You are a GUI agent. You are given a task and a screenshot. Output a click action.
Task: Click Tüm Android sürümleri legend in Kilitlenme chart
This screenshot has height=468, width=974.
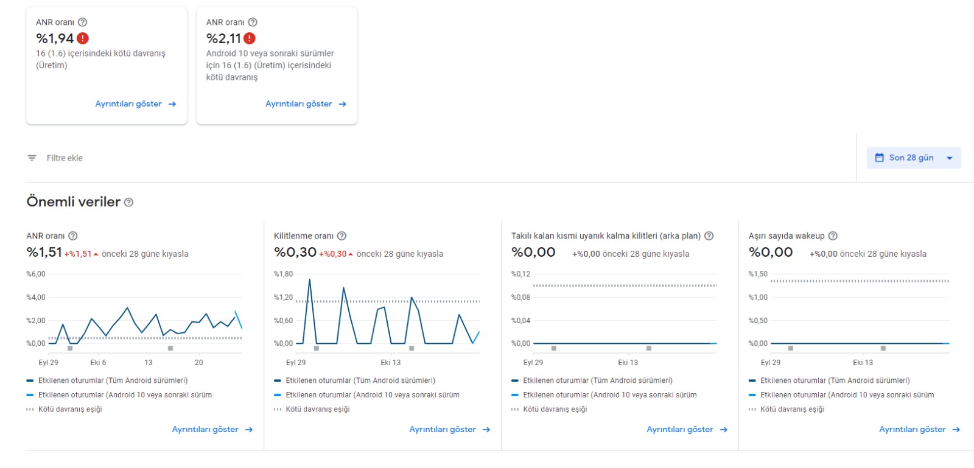(x=355, y=380)
